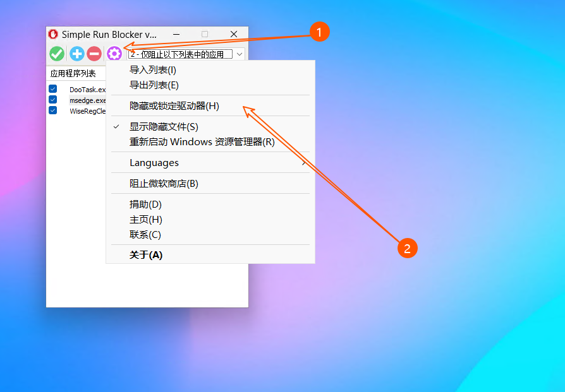Select 阻止微软商店(B) menu entry

click(x=210, y=184)
